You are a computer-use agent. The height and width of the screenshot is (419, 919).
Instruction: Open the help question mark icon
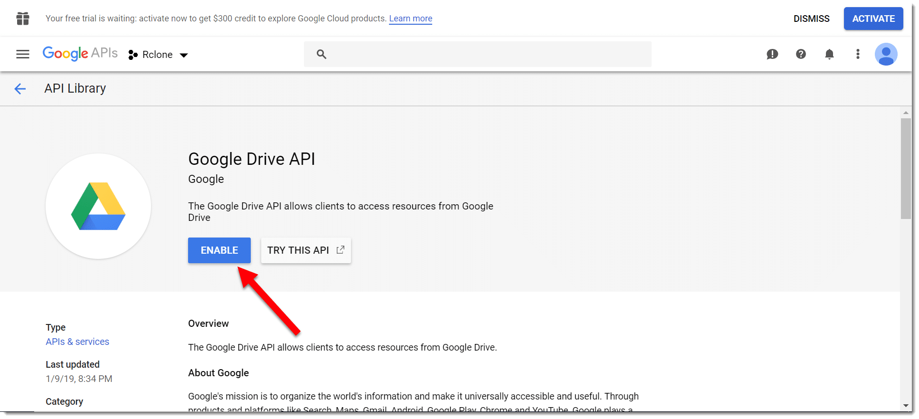pyautogui.click(x=801, y=54)
